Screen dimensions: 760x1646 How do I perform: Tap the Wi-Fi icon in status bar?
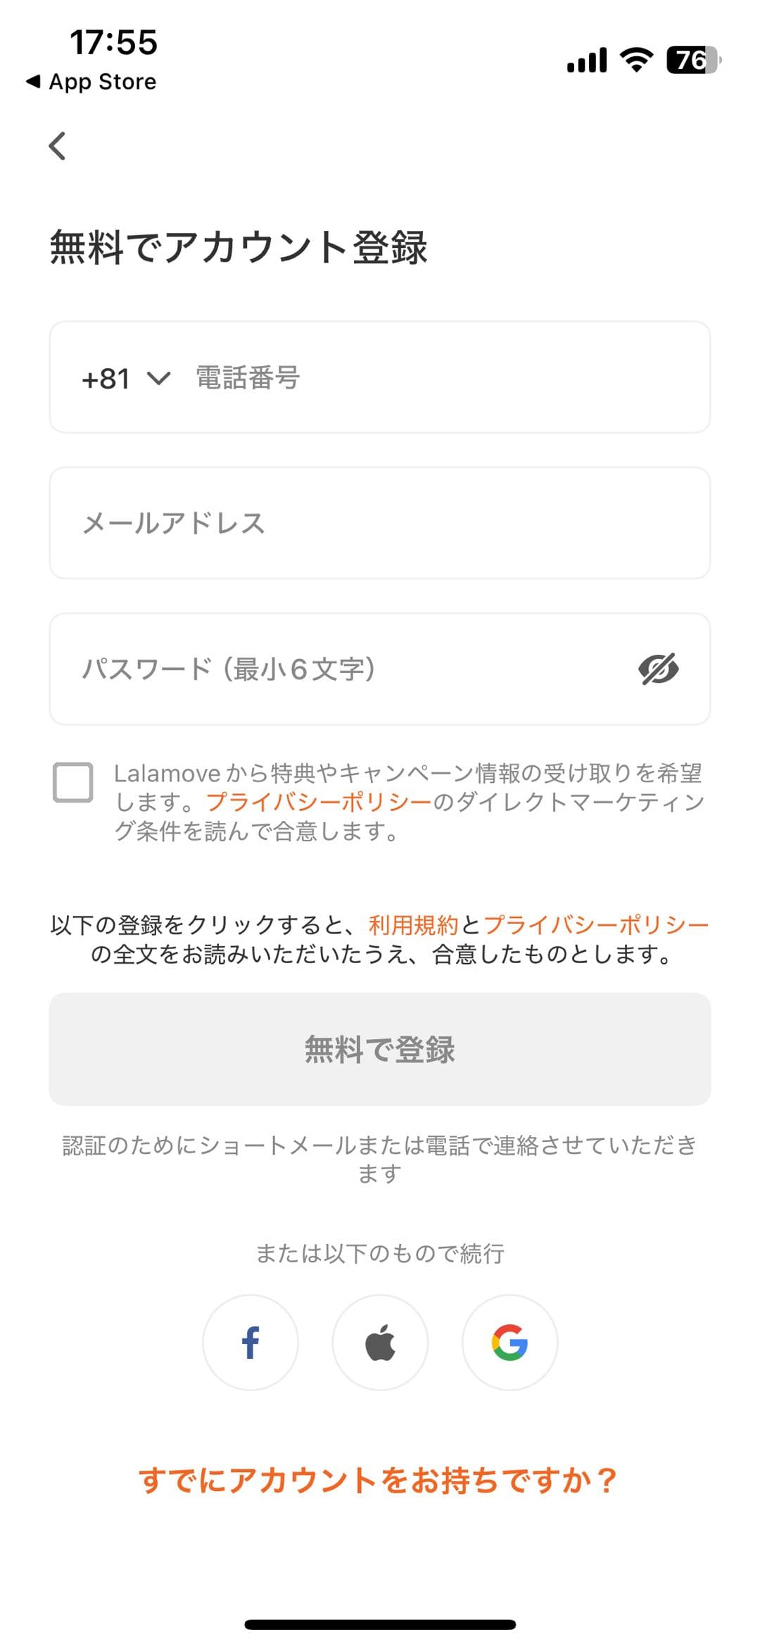(x=636, y=60)
